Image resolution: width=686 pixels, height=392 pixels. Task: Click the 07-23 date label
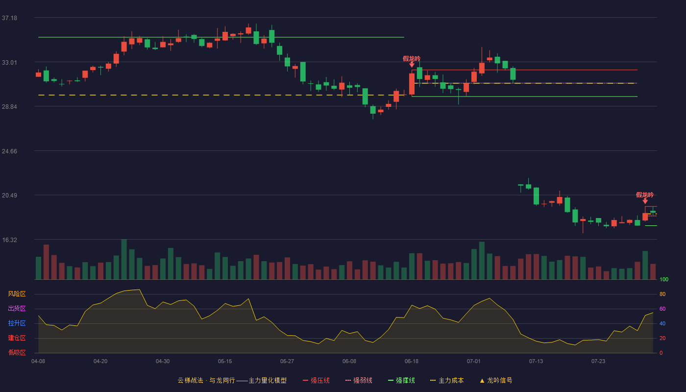[x=598, y=361]
